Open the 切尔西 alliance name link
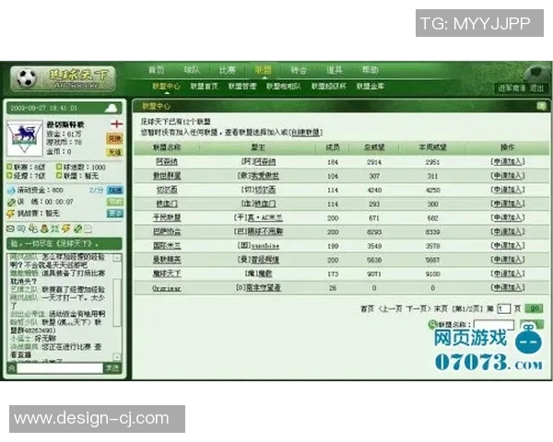Viewport: 553px width, 442px height. click(167, 190)
